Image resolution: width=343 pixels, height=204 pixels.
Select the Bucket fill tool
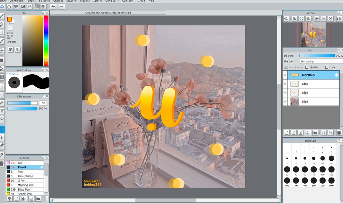tap(2, 68)
